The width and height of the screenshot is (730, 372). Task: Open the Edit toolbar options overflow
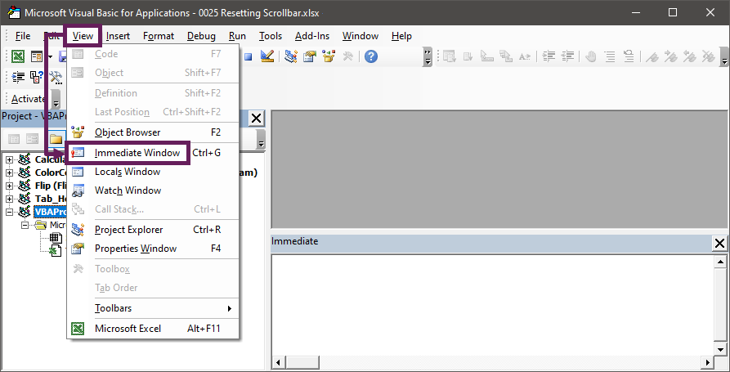point(724,56)
